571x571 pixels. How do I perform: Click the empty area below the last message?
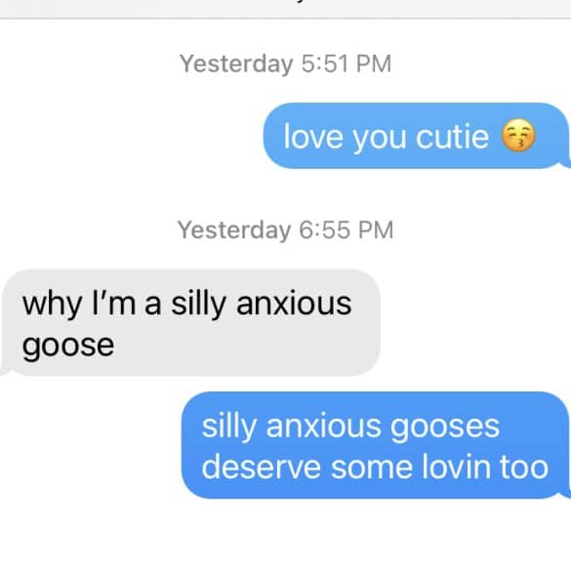click(285, 535)
